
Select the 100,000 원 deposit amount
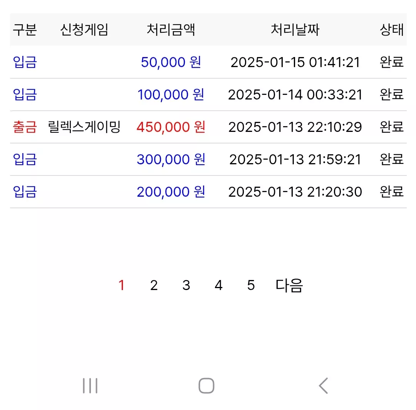coord(171,94)
